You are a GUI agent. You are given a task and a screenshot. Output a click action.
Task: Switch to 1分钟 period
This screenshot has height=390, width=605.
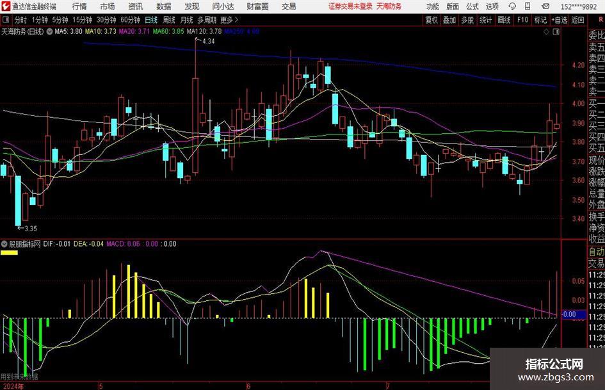[x=40, y=20]
